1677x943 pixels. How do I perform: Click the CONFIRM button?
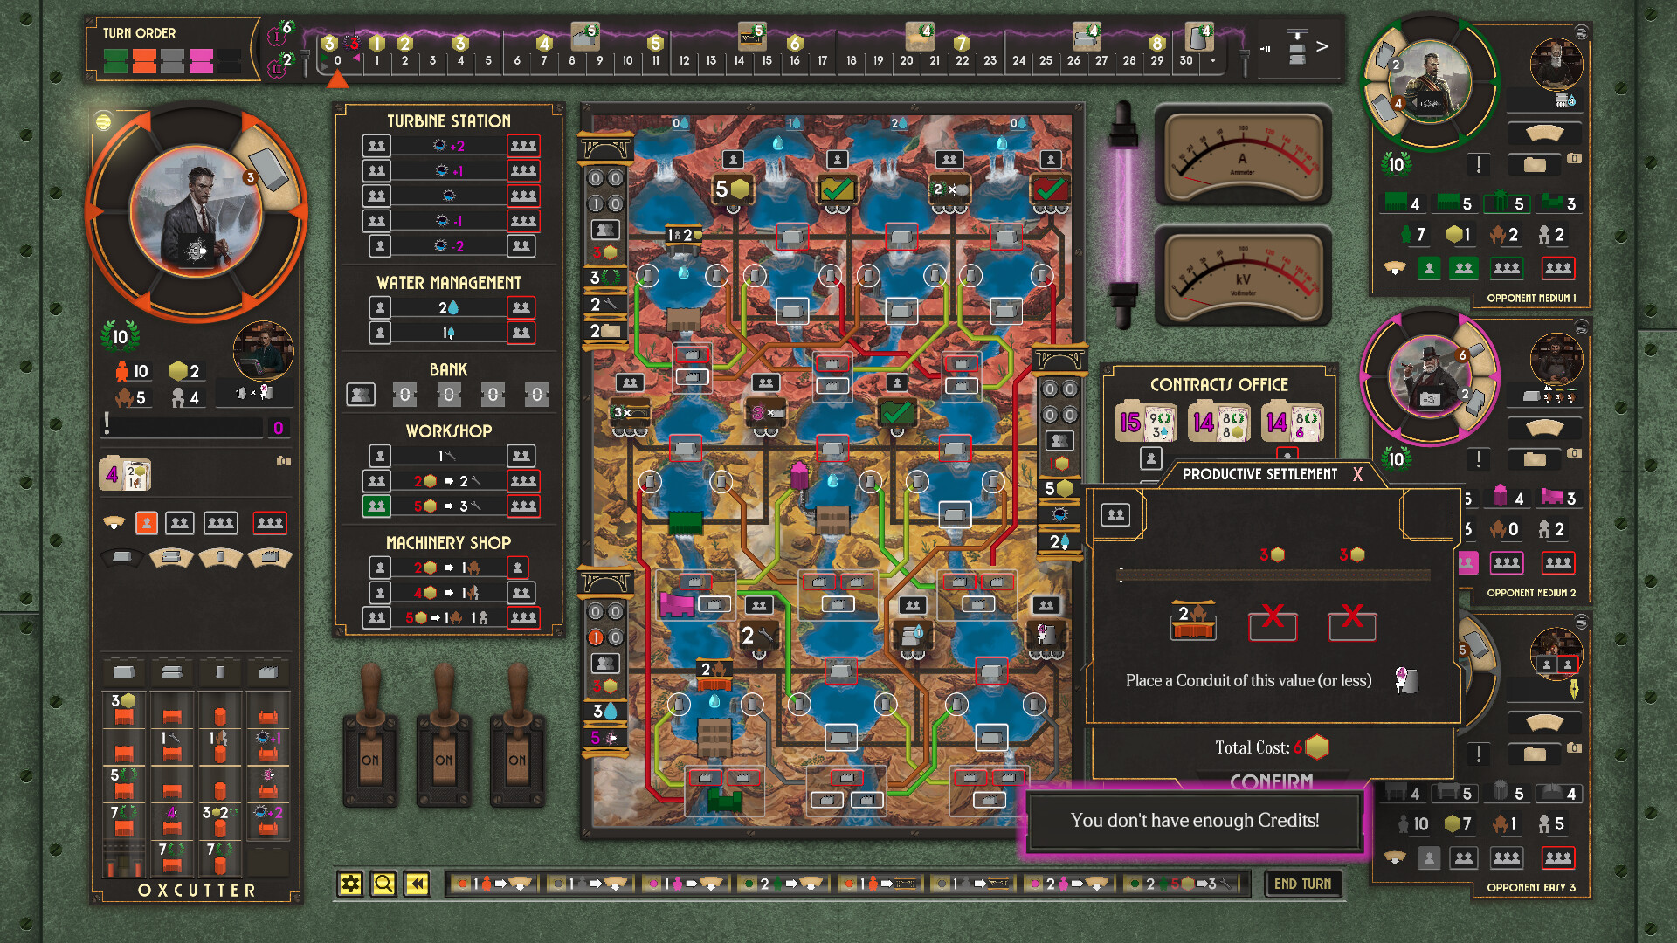(1271, 781)
